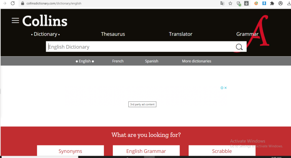
Task: Open the Extensions puzzle piece menu
Action: tap(272, 3)
